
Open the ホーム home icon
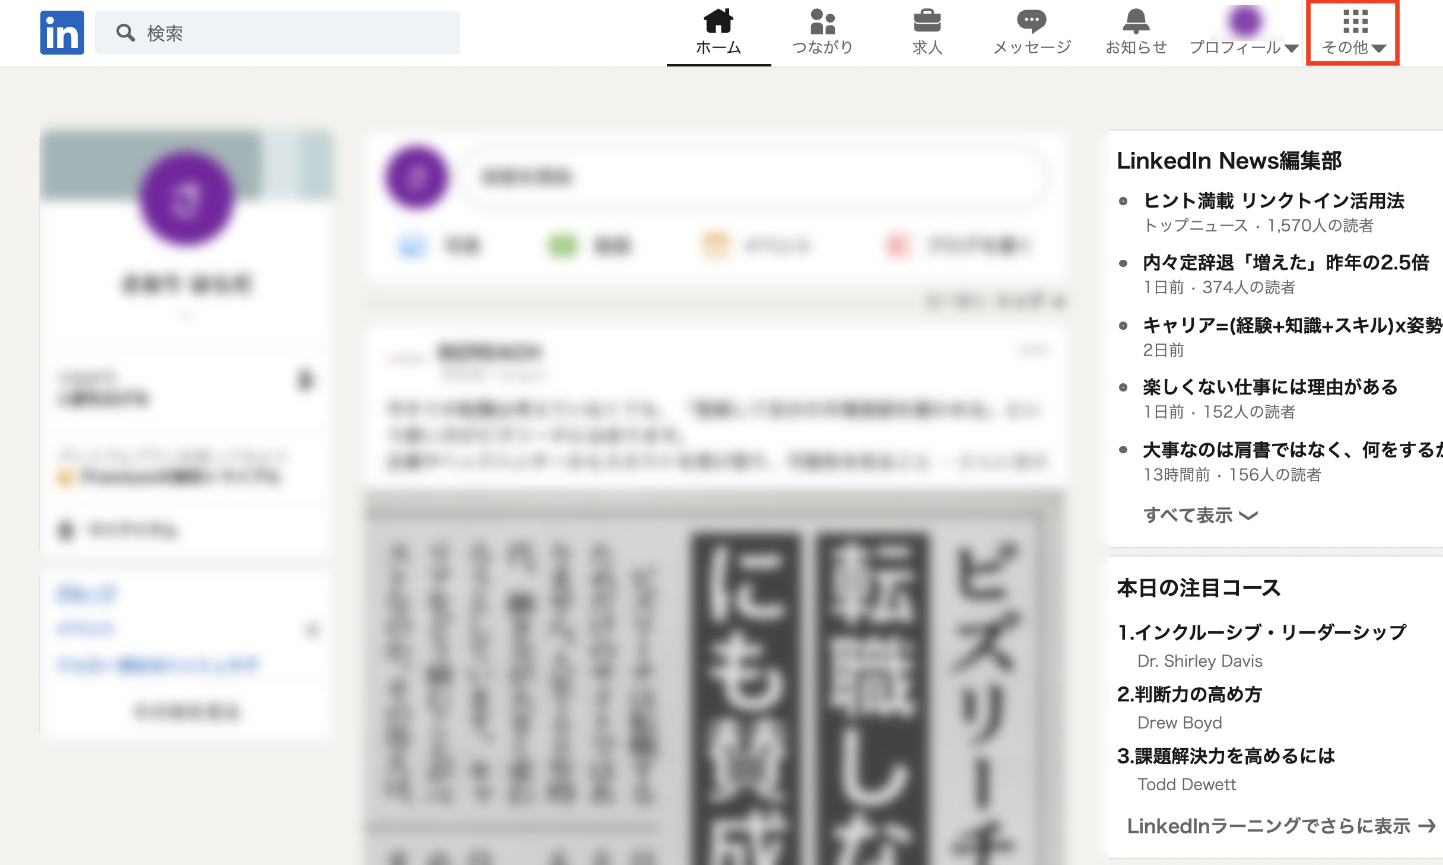point(718,22)
